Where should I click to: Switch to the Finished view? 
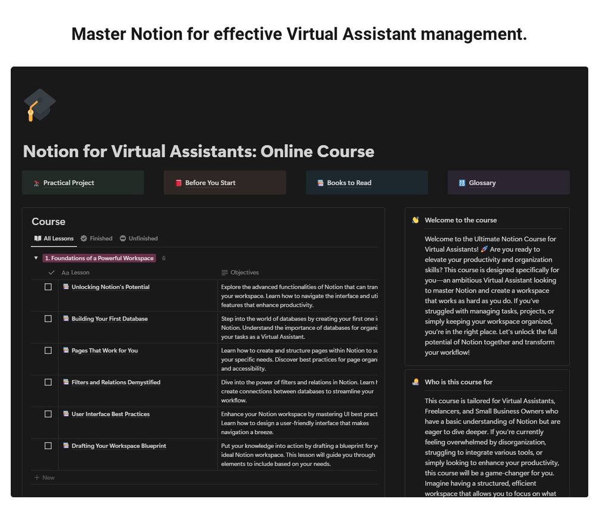97,239
